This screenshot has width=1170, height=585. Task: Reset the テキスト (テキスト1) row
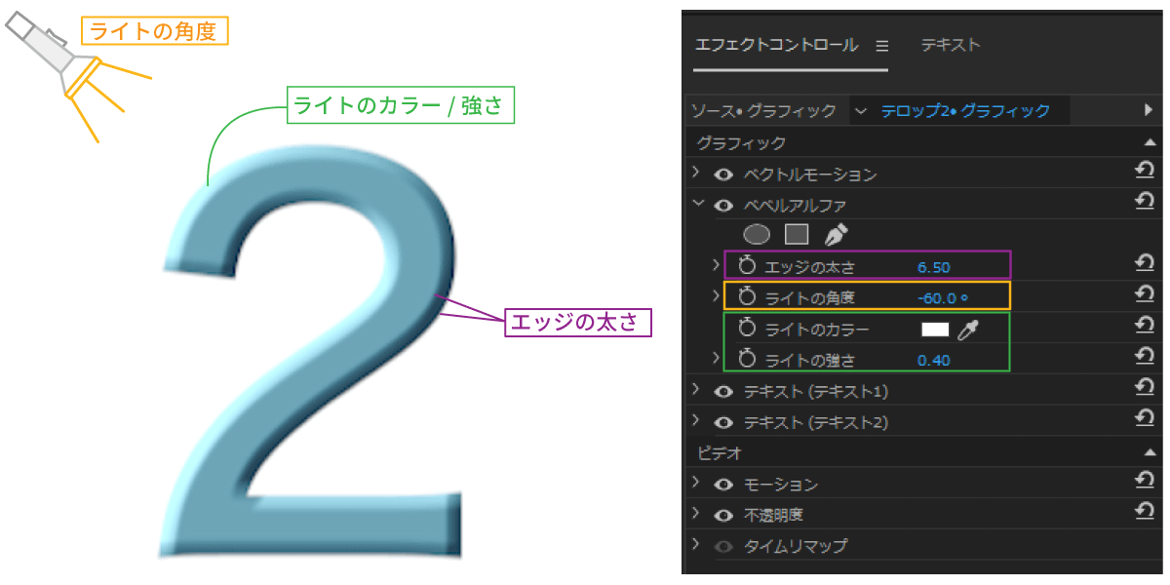(1145, 388)
